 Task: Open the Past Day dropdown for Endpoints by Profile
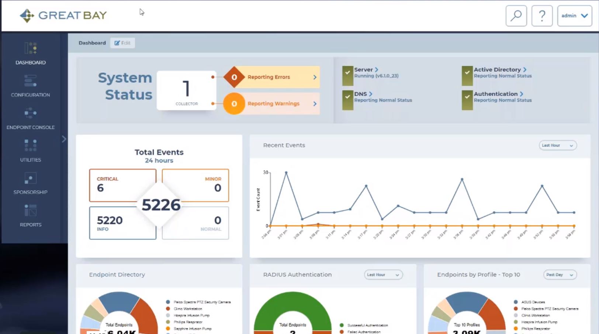click(560, 275)
